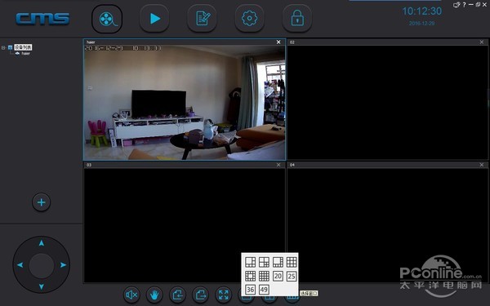This screenshot has height=306, width=490.
Task: Select the device list root item
Action: (23, 47)
